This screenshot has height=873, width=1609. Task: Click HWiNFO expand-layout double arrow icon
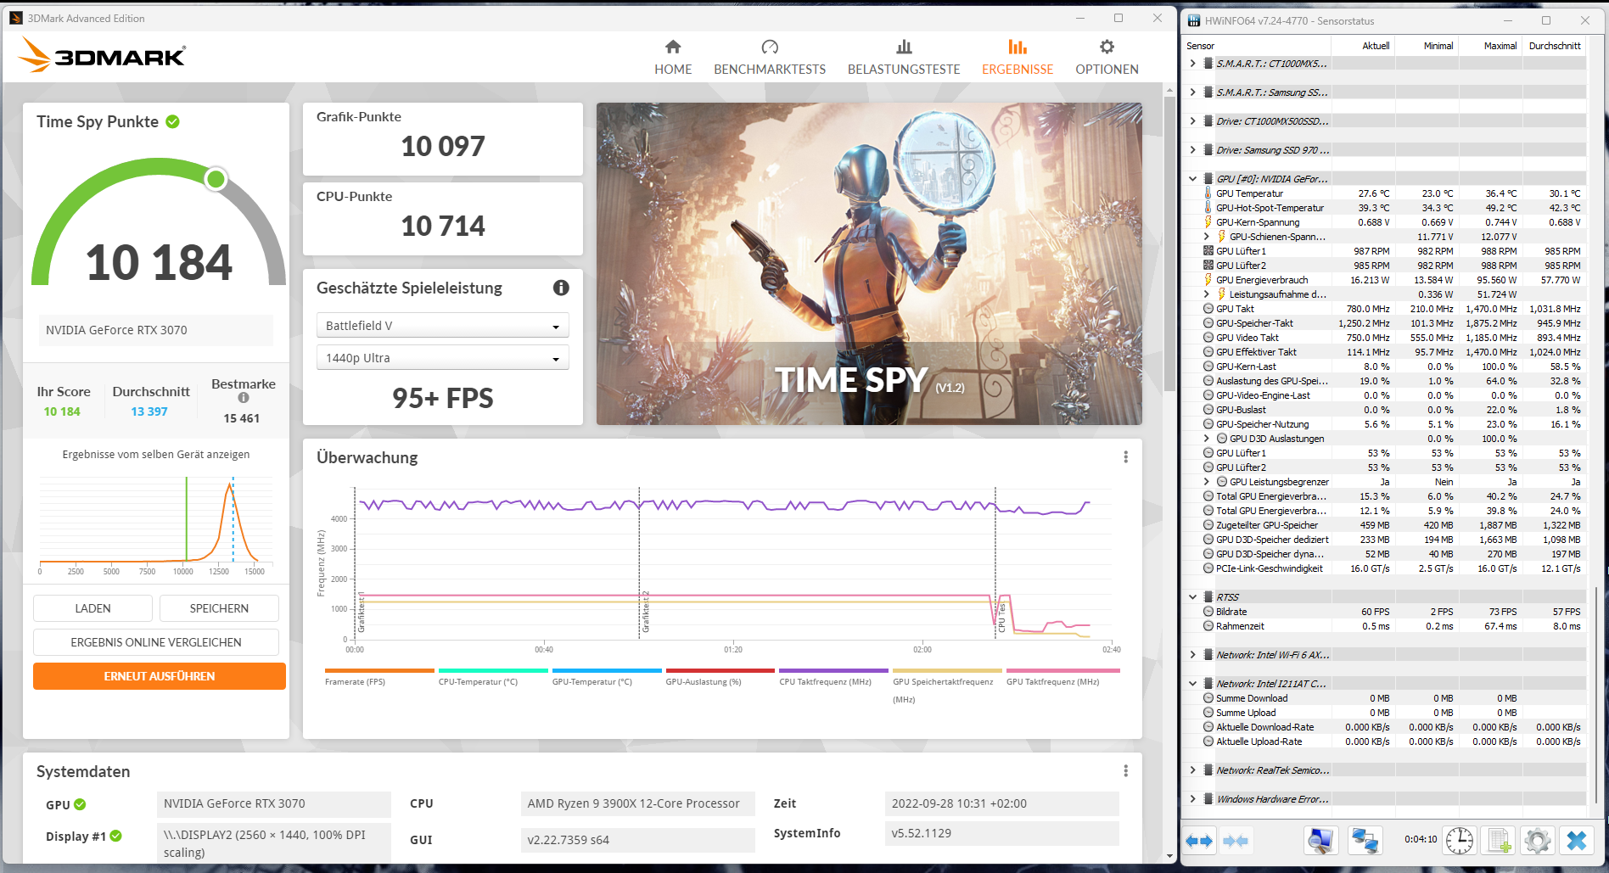pyautogui.click(x=1199, y=841)
